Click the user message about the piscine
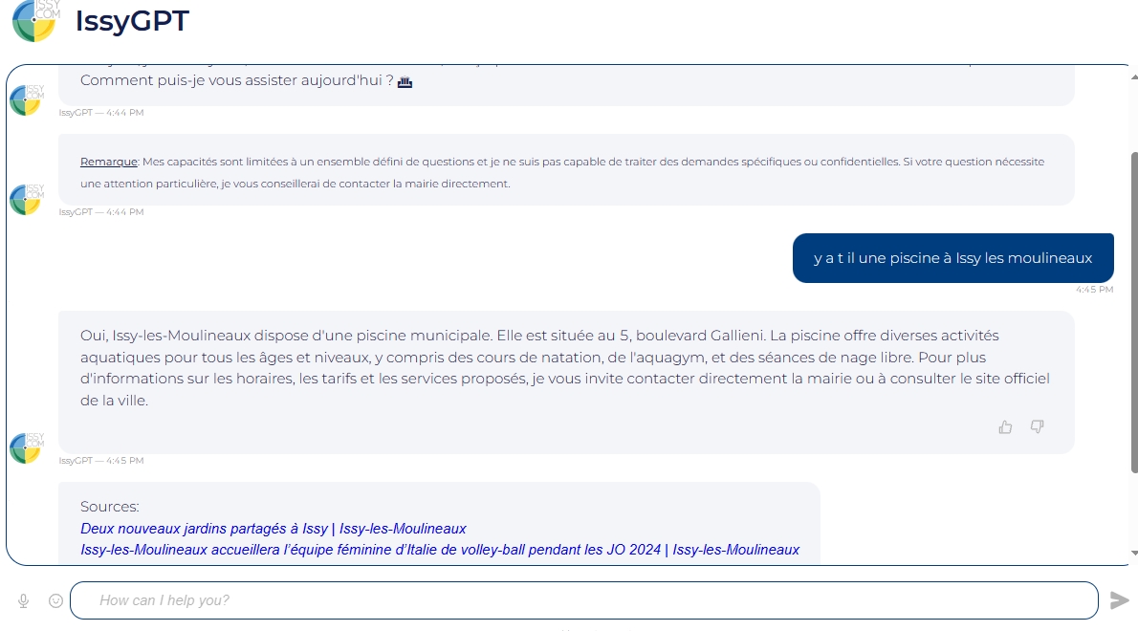 click(x=952, y=258)
